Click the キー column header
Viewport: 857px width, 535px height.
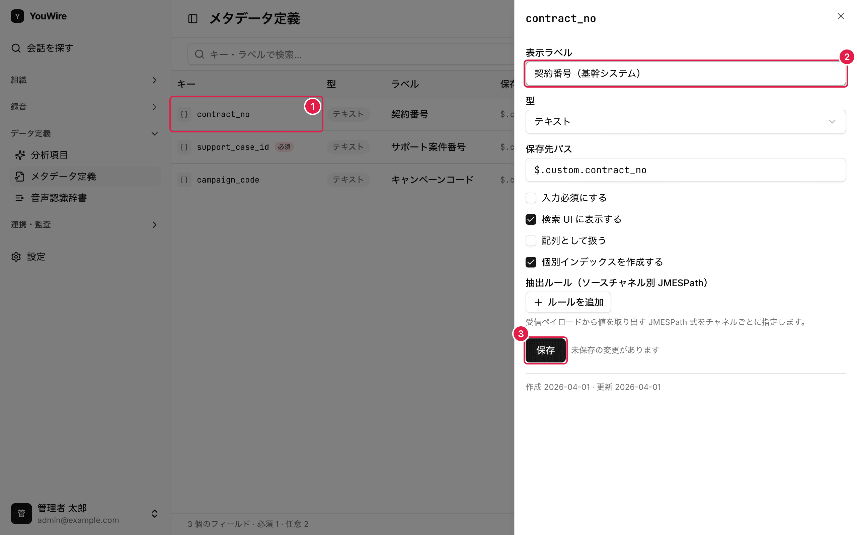pyautogui.click(x=186, y=84)
